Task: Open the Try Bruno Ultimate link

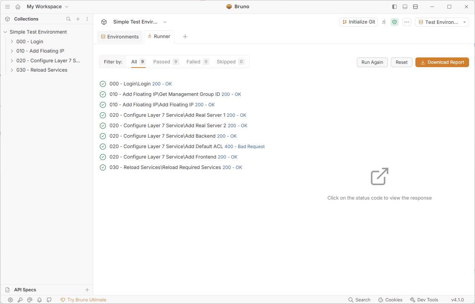Action: [83, 300]
